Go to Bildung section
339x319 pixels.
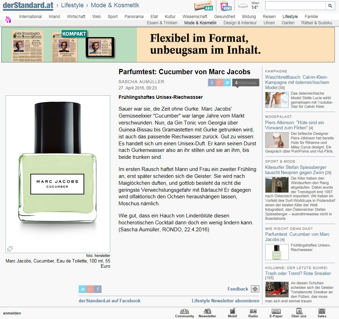(x=249, y=16)
